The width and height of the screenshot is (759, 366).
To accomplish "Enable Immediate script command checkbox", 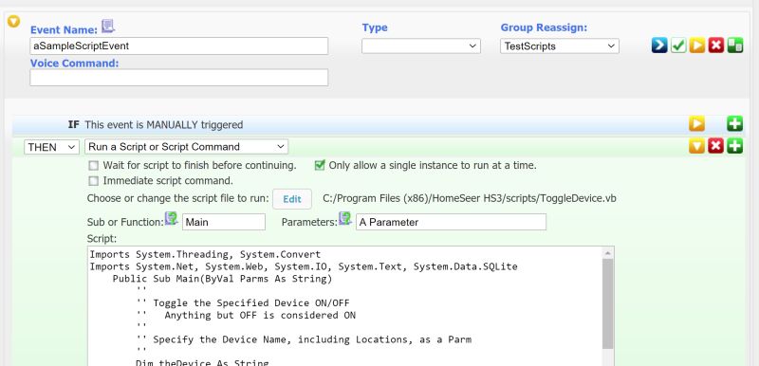I will (x=93, y=181).
